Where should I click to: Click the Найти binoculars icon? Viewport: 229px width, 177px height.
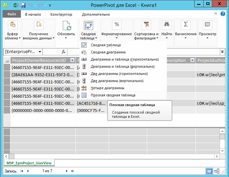coord(167,25)
